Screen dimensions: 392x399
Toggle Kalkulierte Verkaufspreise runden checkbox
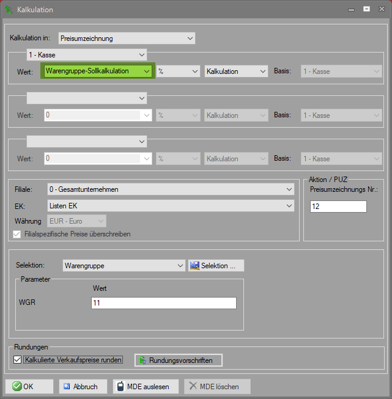click(x=17, y=360)
